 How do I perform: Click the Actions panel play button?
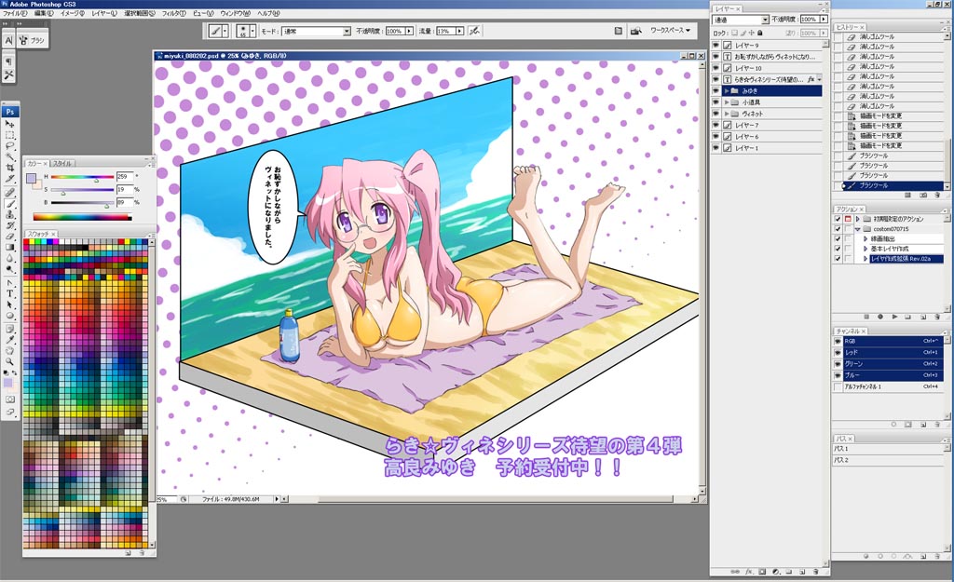[894, 317]
